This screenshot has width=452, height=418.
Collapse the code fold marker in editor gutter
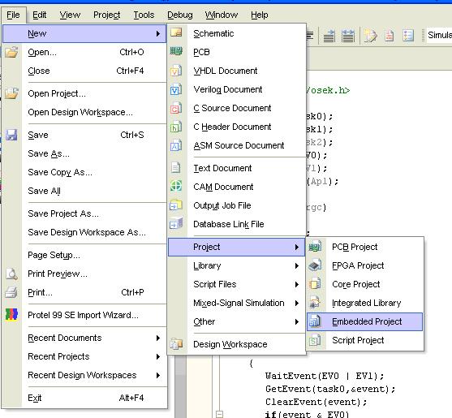(x=219, y=414)
